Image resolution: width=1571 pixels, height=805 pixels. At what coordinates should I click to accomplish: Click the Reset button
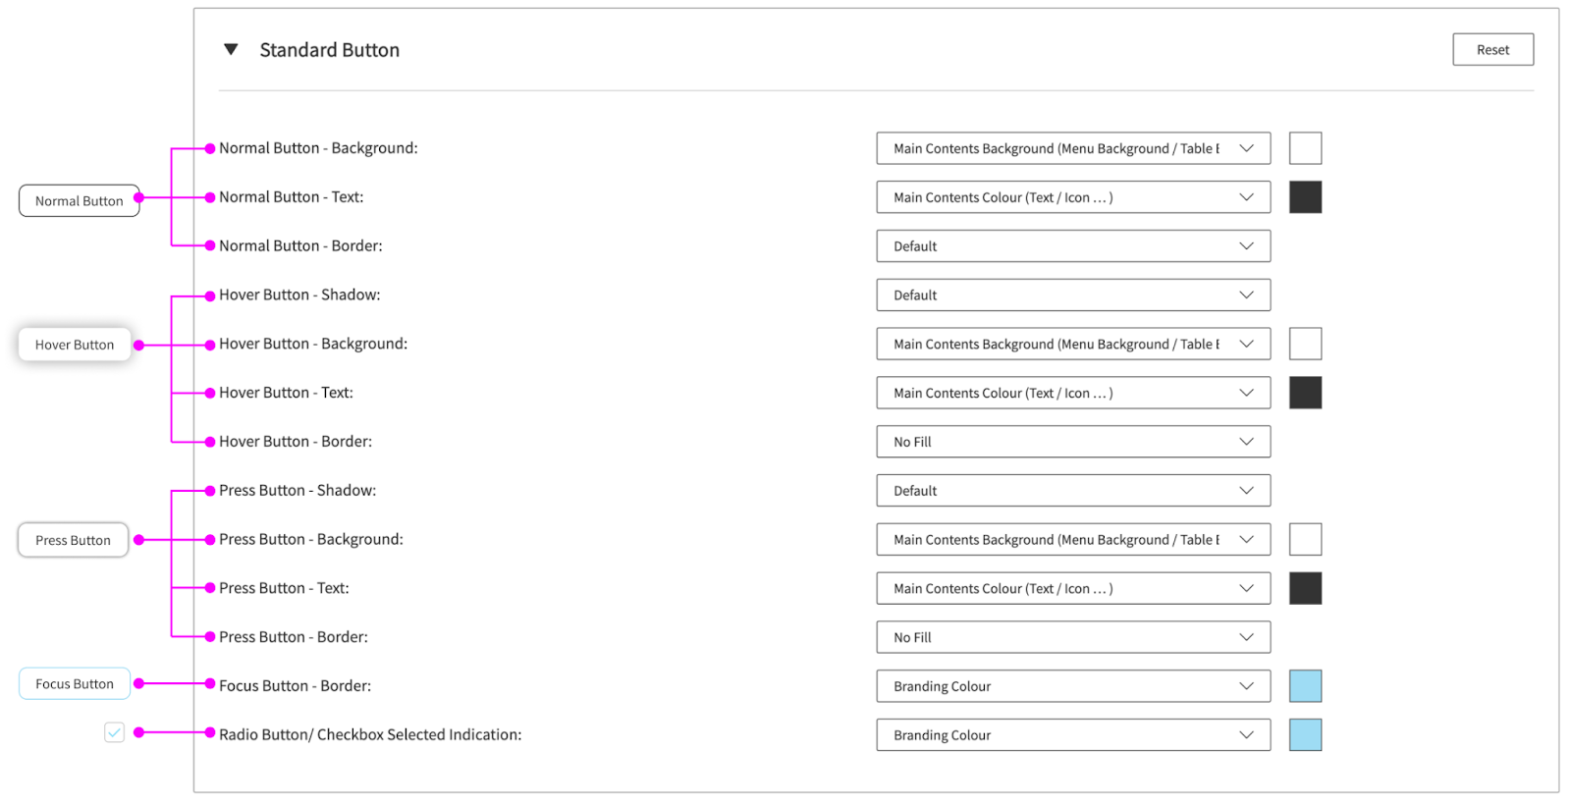(1492, 50)
